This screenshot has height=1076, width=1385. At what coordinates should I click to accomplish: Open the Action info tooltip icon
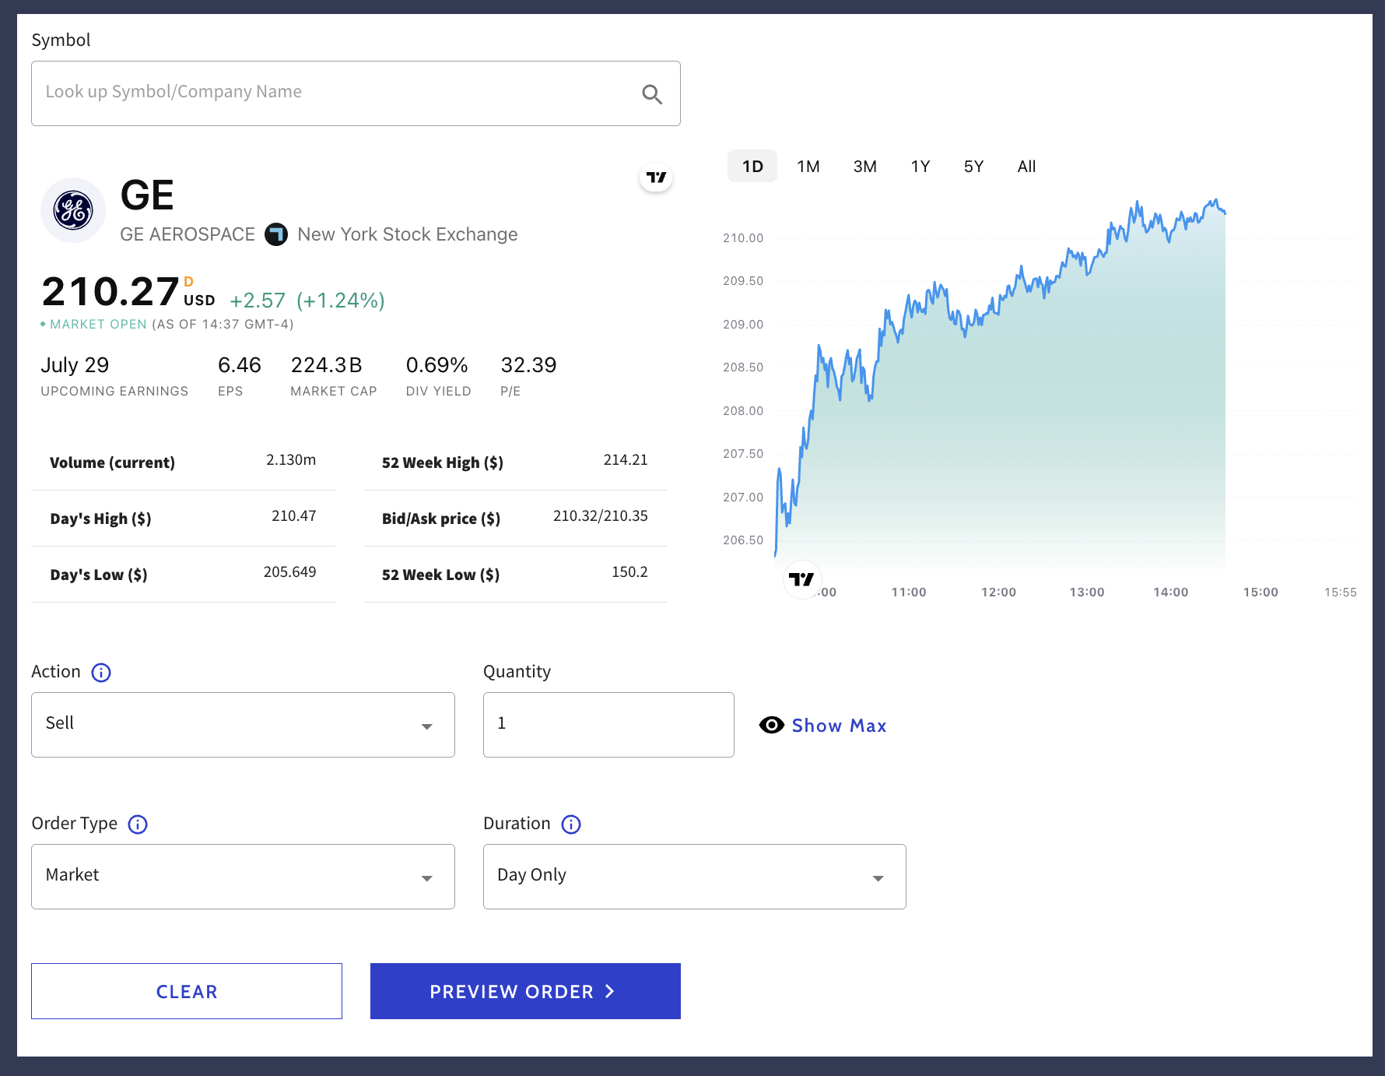(101, 673)
